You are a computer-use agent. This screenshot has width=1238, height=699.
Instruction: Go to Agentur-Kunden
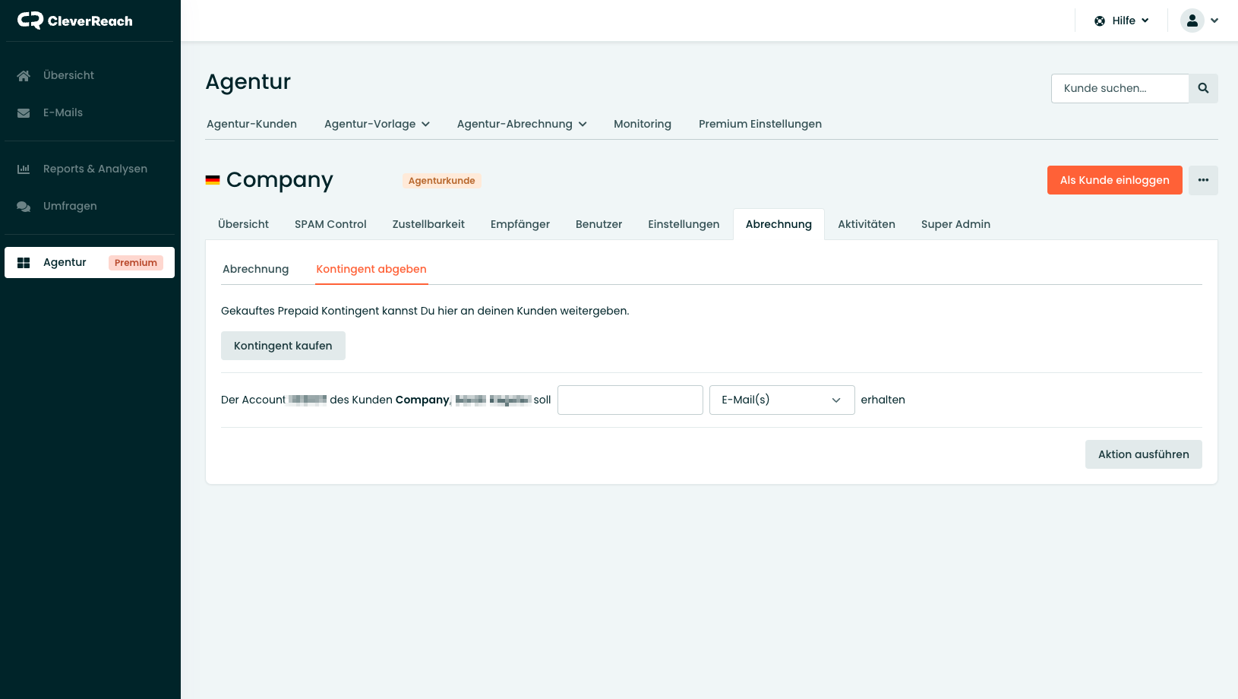[x=251, y=124]
